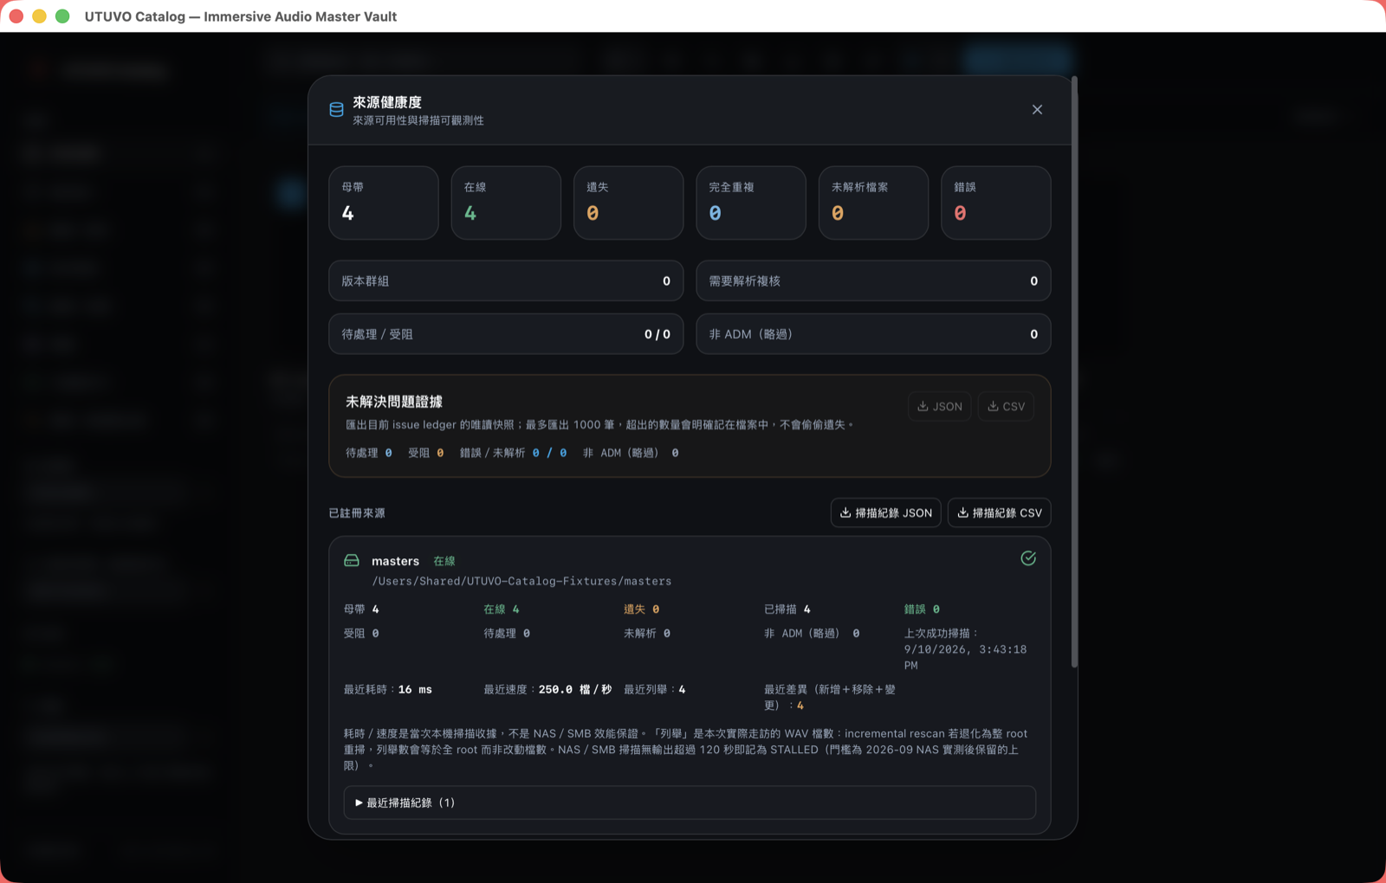The image size is (1386, 883).
Task: Click the 非 ADM（略過）row
Action: pos(873,334)
